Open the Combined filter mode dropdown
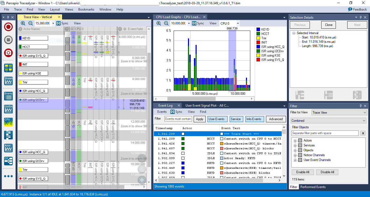The width and height of the screenshot is (370, 197). 329,121
